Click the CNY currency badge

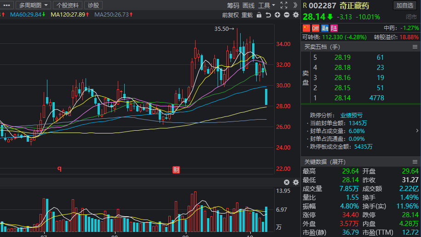316,28
